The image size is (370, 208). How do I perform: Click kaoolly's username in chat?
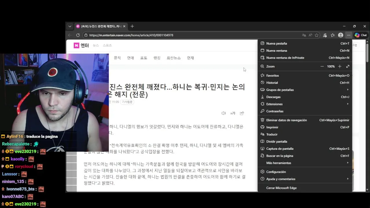(x=17, y=159)
